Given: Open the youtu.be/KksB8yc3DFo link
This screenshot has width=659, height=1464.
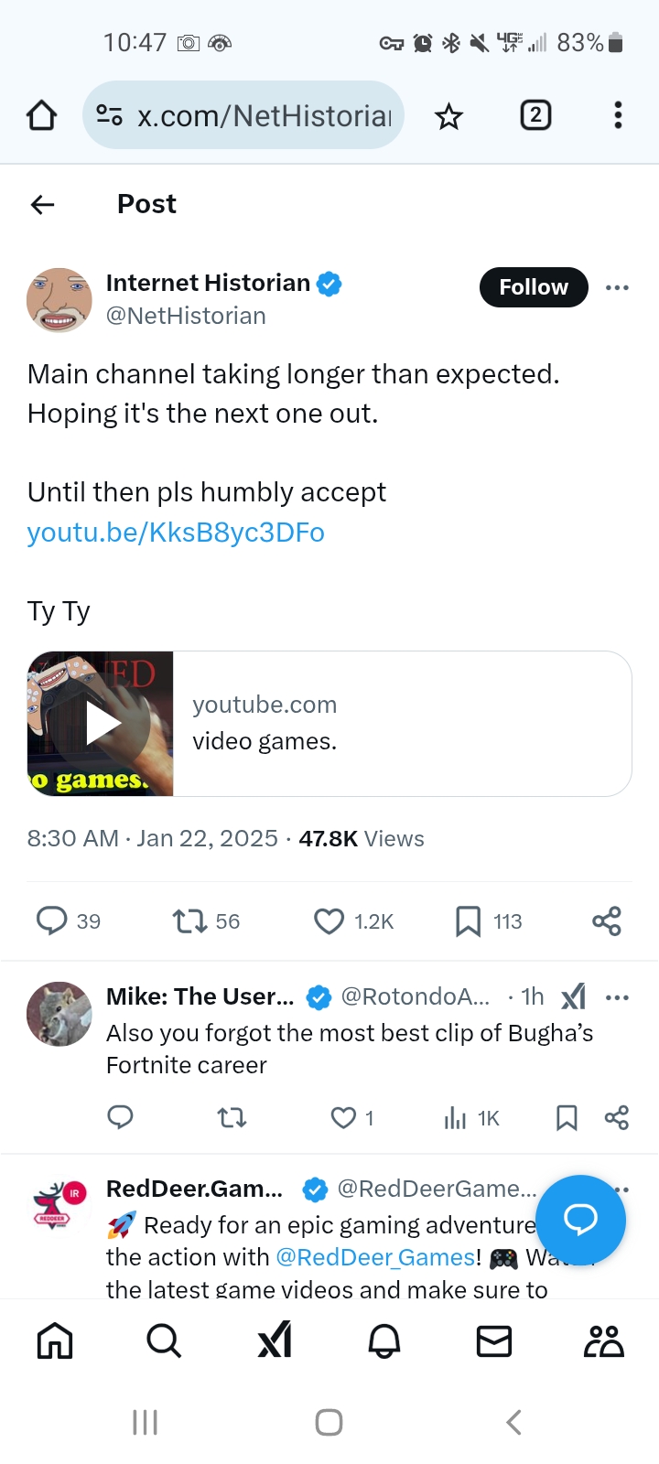Looking at the screenshot, I should click(176, 532).
